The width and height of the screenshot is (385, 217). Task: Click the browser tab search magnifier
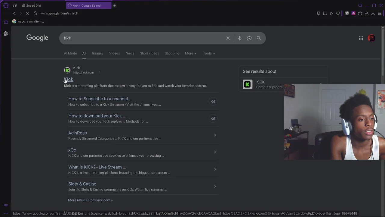[360, 5]
